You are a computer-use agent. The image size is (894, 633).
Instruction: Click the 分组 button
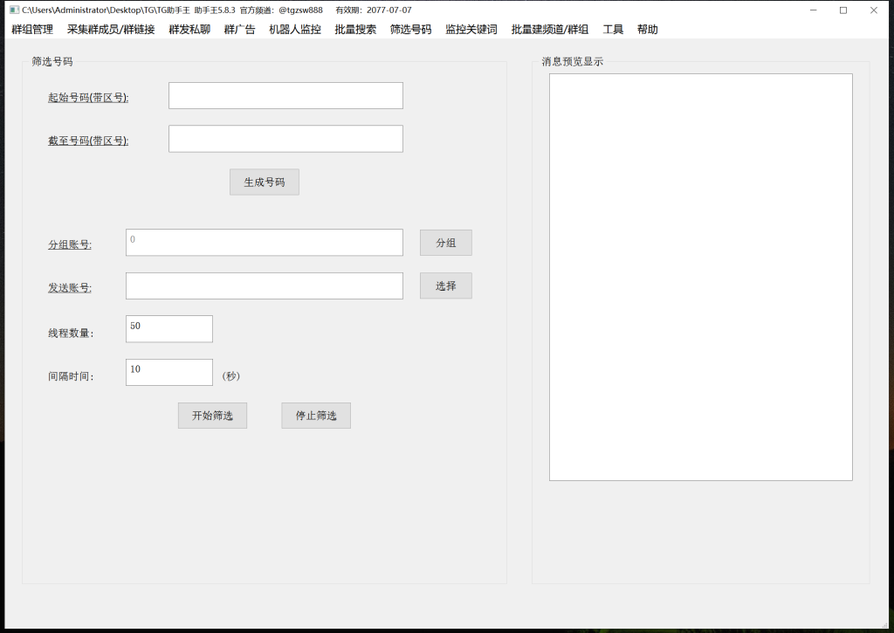coord(446,243)
